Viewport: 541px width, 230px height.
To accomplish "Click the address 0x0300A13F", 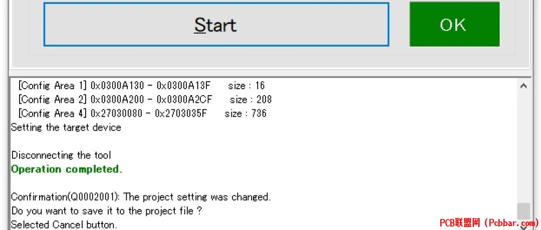I will tap(183, 85).
